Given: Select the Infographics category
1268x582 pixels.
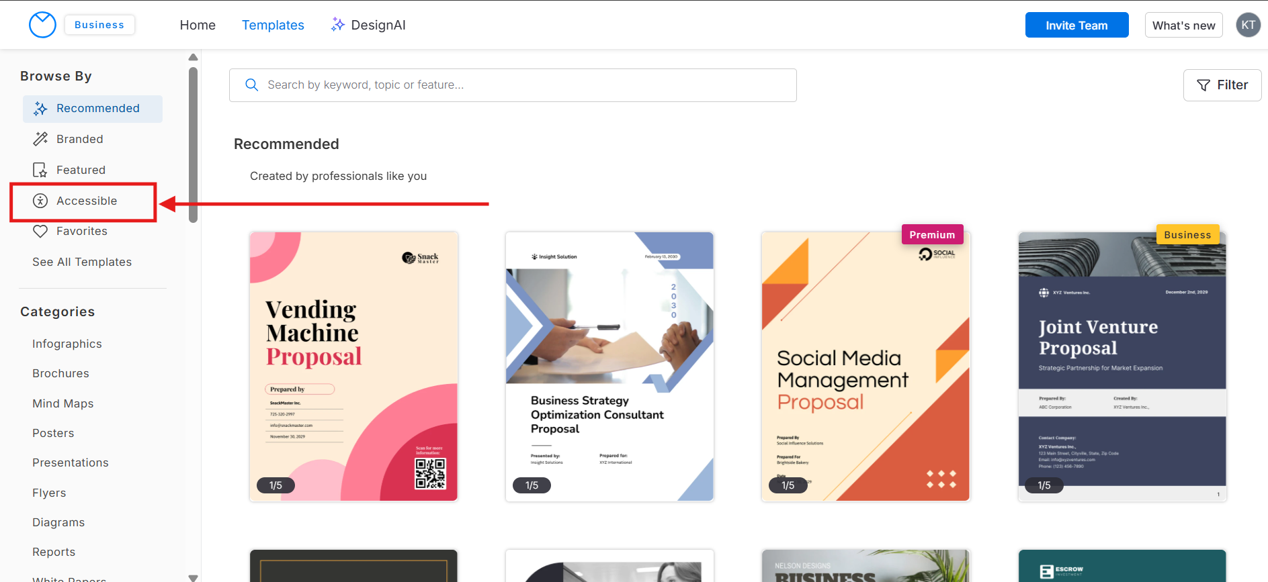Looking at the screenshot, I should 67,344.
